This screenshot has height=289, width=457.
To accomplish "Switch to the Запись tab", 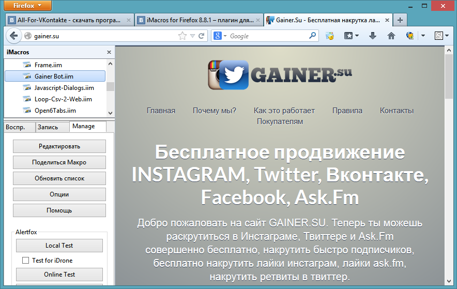I will [52, 127].
